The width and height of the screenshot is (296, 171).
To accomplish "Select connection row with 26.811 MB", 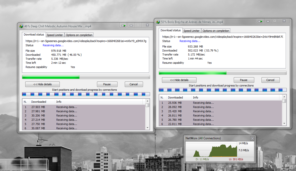I will [220, 115].
